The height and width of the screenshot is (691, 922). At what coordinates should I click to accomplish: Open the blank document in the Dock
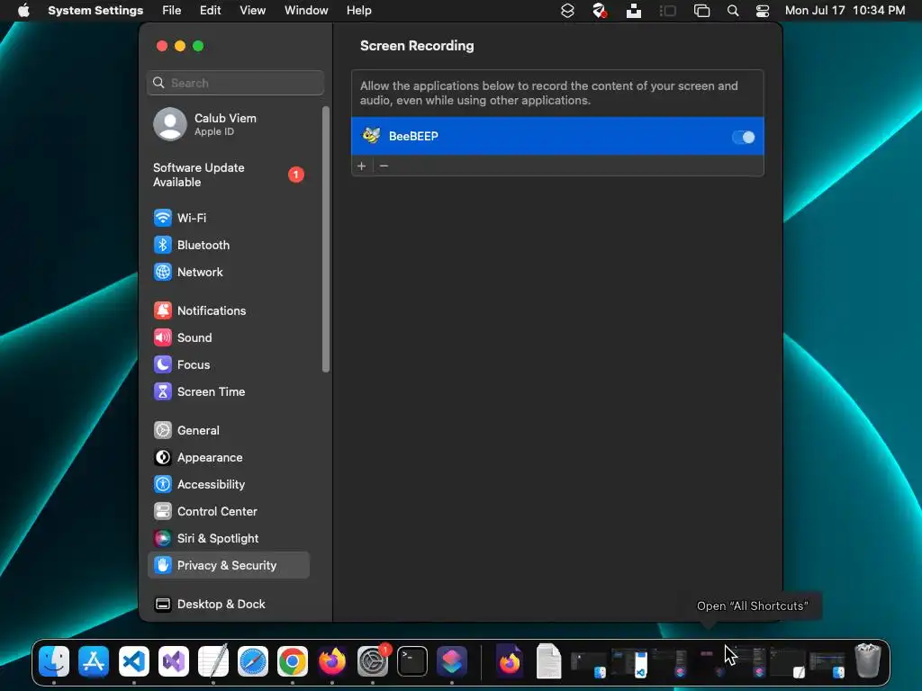point(548,661)
